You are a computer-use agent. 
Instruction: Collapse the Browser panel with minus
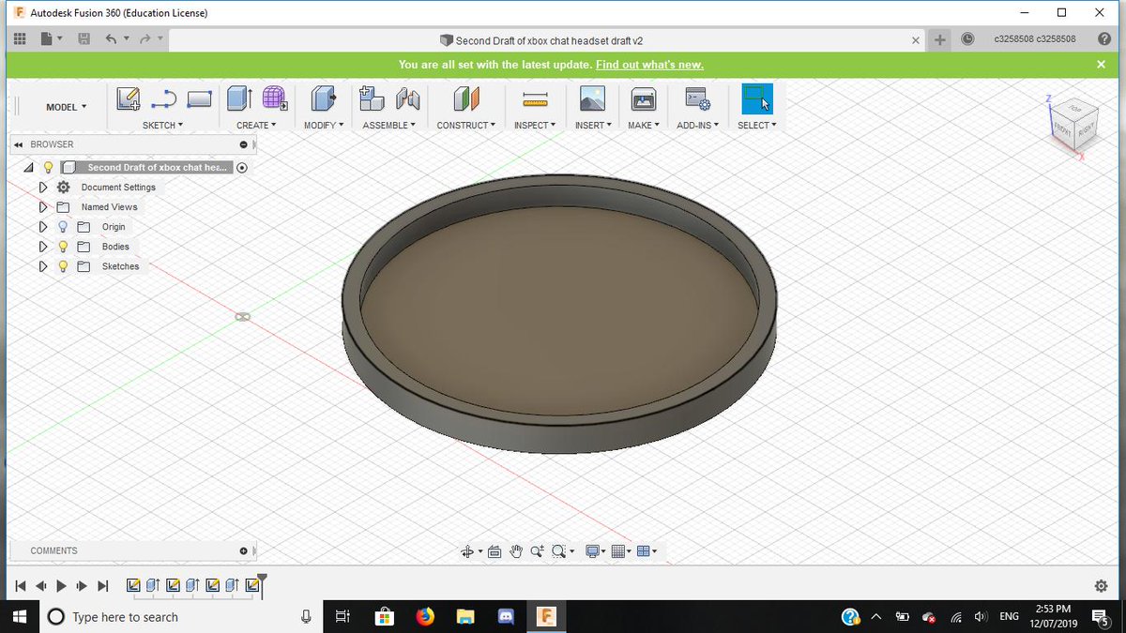coord(243,144)
